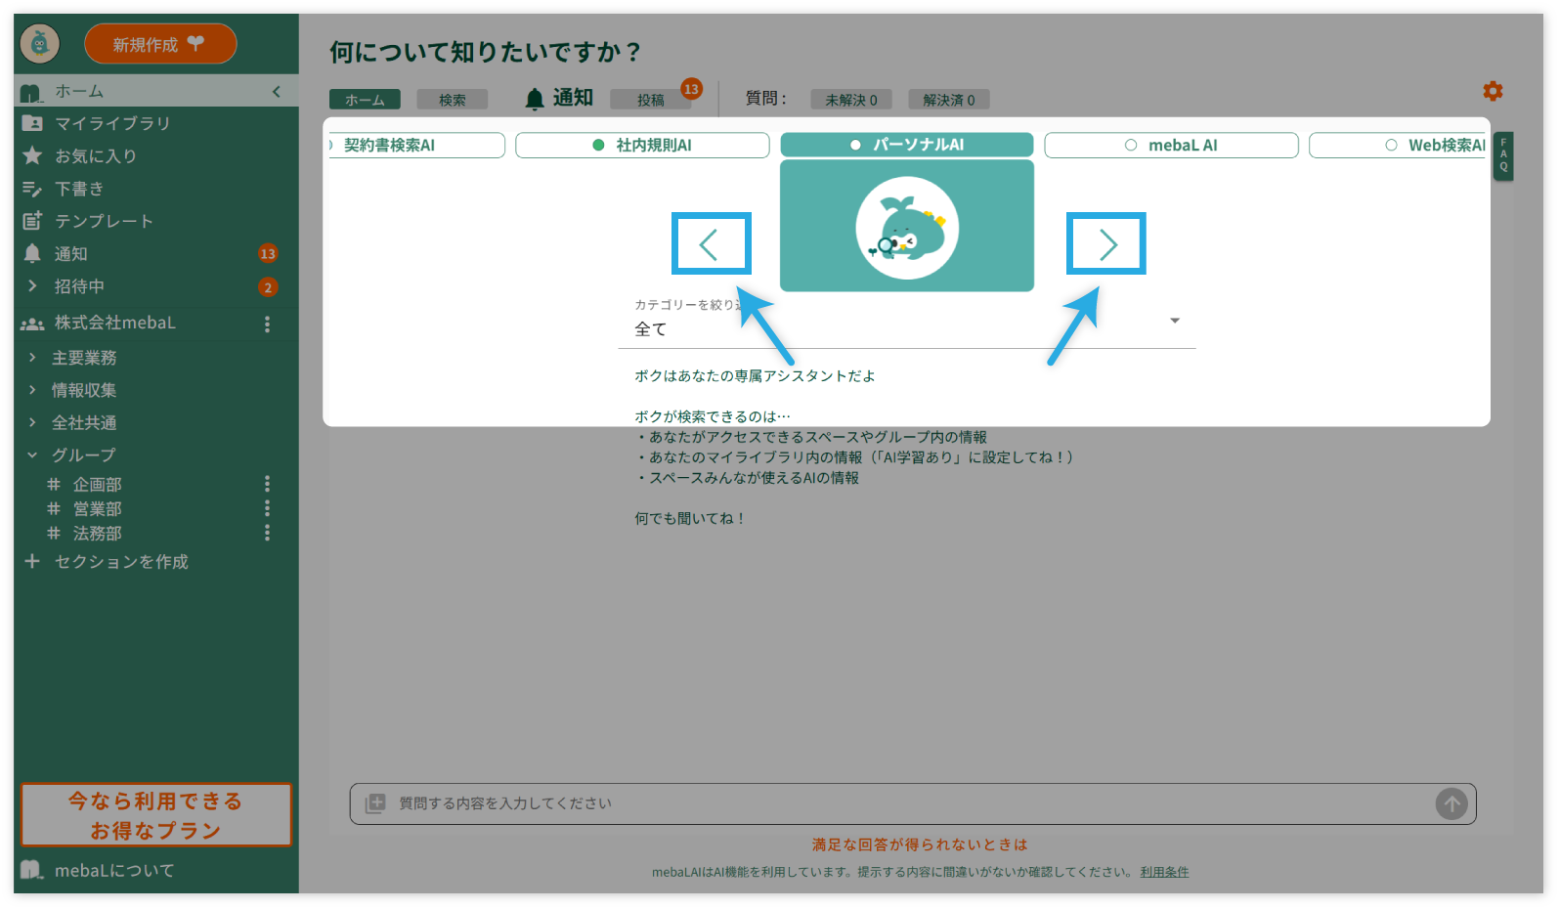This screenshot has height=909, width=1559.
Task: Show the previous AI with left arrow
Action: pos(711,243)
